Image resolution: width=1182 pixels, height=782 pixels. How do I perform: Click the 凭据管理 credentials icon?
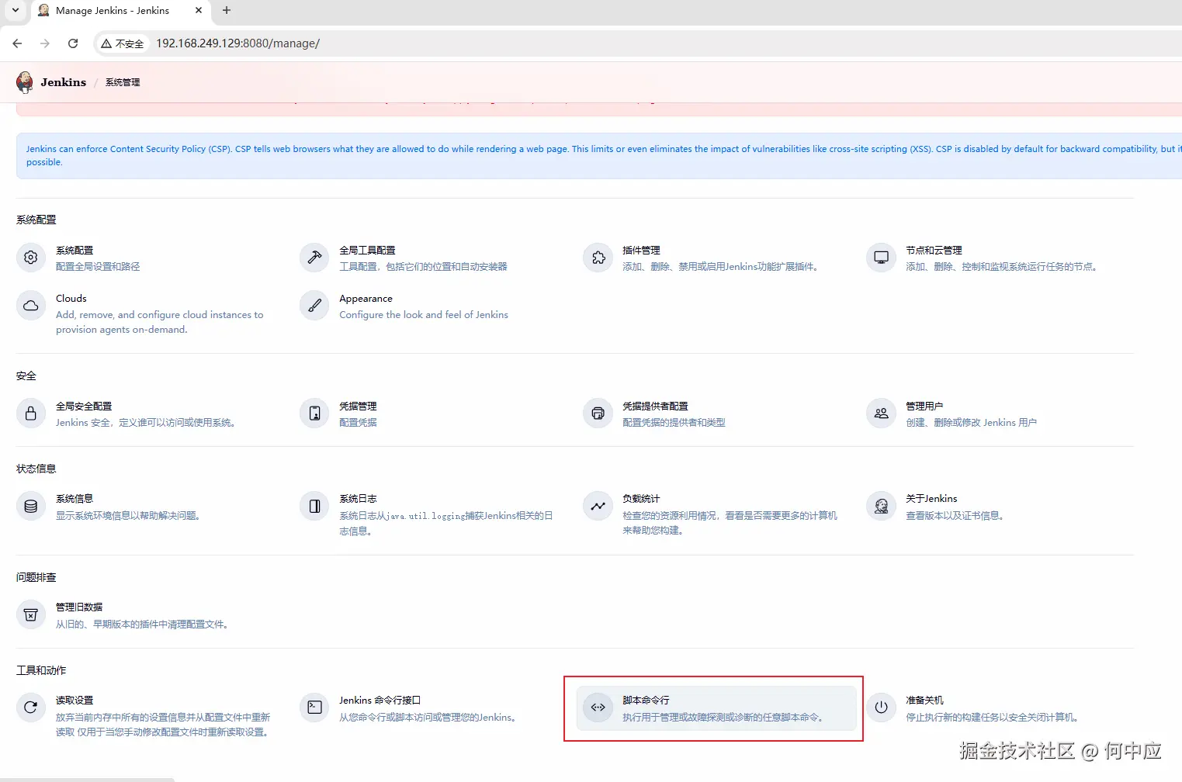pos(314,413)
